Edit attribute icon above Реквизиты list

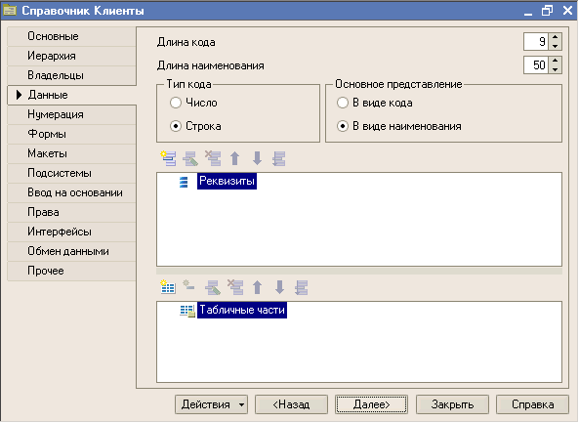pyautogui.click(x=190, y=158)
